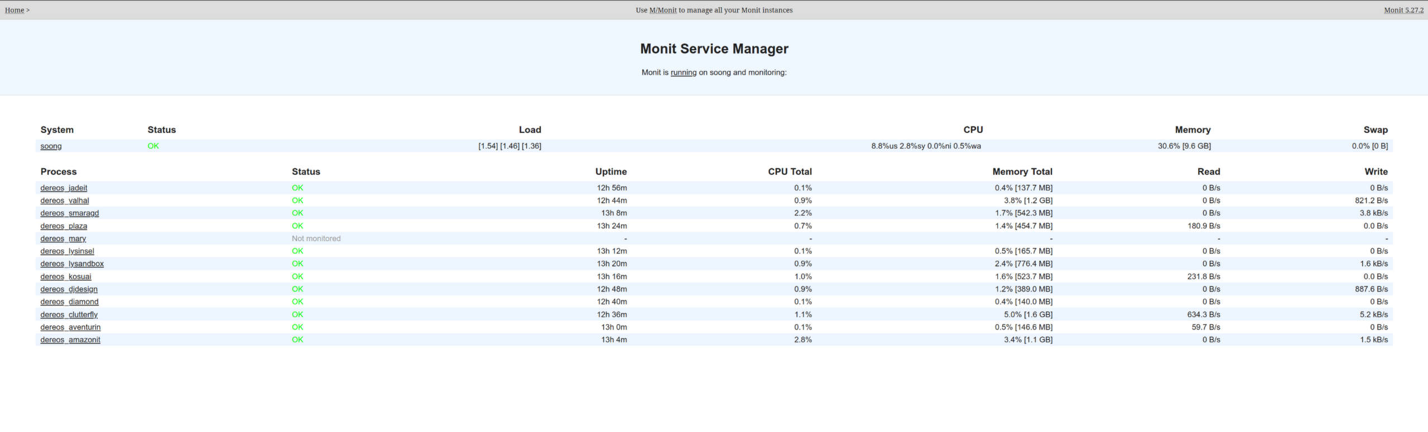Click the Memory Total column header
The image size is (1428, 432).
click(1022, 171)
